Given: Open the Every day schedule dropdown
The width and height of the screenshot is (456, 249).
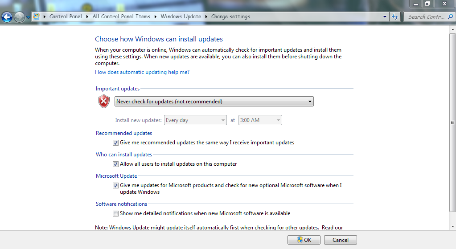Looking at the screenshot, I should 195,120.
